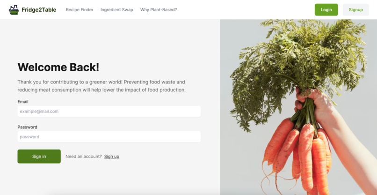This screenshot has width=377, height=195.
Task: Follow the underlined Sign up link
Action: point(112,157)
